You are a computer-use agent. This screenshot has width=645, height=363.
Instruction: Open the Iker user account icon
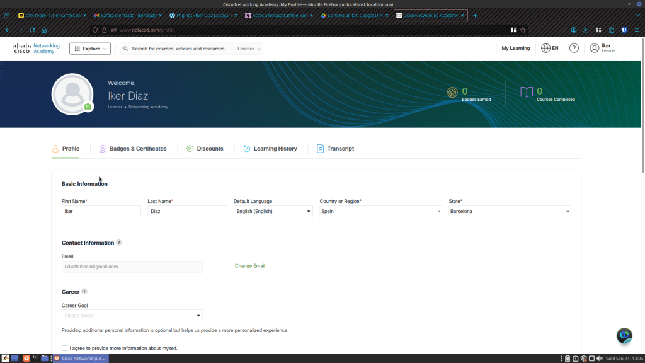[x=595, y=49]
